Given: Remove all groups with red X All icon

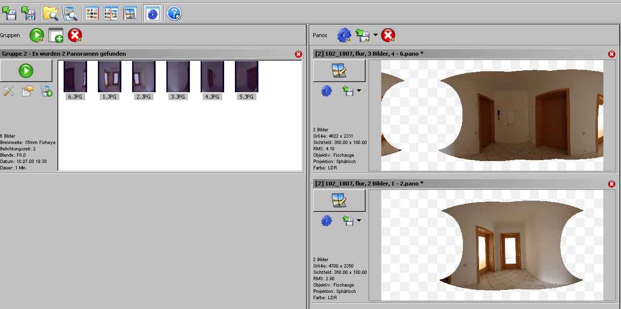Looking at the screenshot, I should click(75, 35).
